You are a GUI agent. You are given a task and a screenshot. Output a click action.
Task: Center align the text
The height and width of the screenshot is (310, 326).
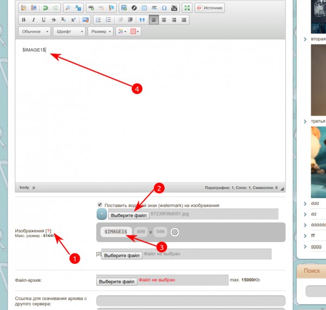(x=164, y=20)
